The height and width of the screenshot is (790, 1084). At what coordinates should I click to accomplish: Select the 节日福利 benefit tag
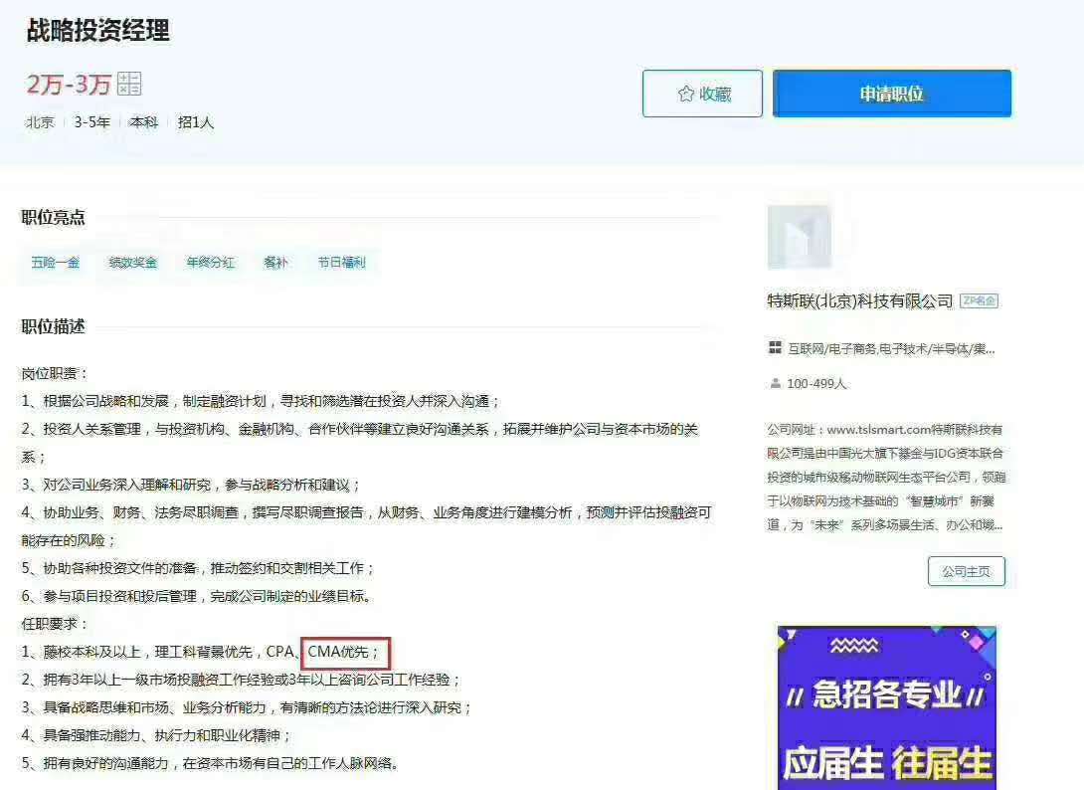pyautogui.click(x=341, y=262)
